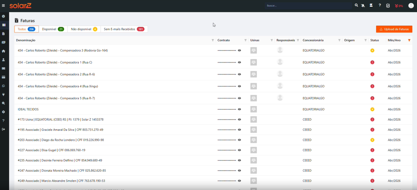Open the top bar help question mark
Screen dimensions: 417x190
pyautogui.click(x=380, y=5)
